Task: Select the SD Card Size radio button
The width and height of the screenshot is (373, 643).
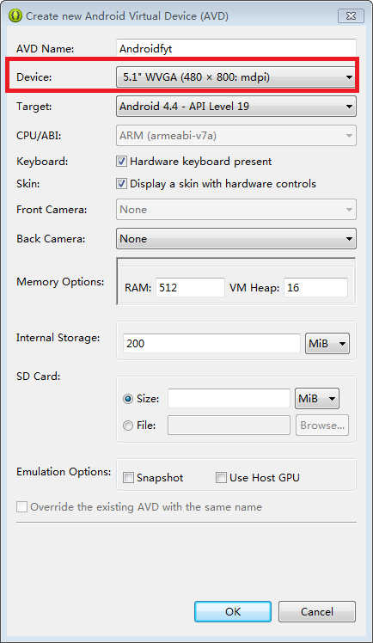Action: (x=128, y=399)
